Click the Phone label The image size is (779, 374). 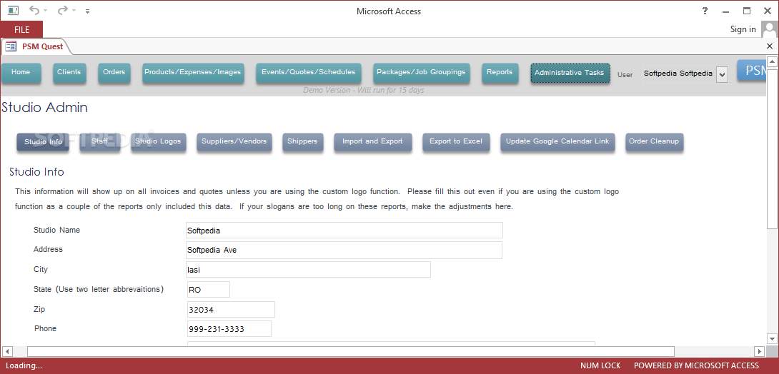click(x=45, y=328)
